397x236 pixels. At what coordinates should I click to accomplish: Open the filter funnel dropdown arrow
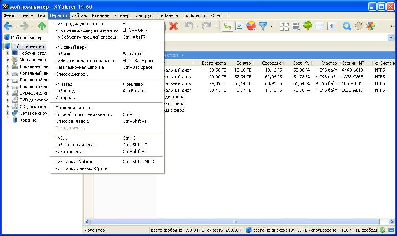point(271,26)
